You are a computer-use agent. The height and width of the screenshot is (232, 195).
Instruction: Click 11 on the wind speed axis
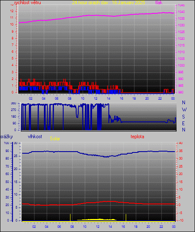12,18
